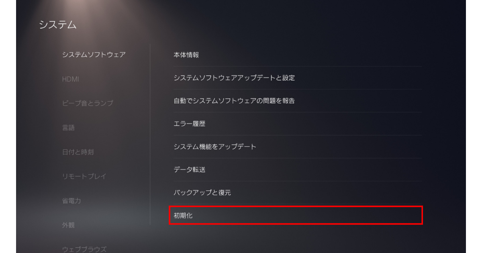
Task: Open 本体情報 option
Action: 296,55
